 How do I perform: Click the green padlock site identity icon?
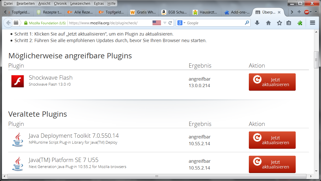26,23
